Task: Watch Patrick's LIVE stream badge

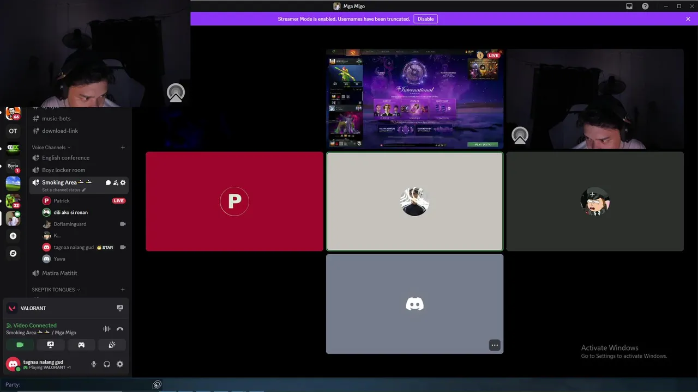Action: tap(119, 201)
